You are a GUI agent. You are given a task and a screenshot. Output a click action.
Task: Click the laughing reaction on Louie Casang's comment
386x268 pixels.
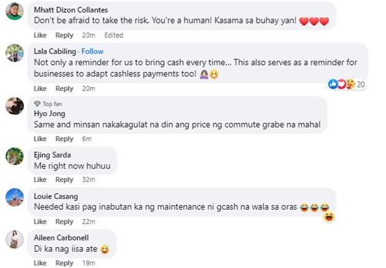329,217
